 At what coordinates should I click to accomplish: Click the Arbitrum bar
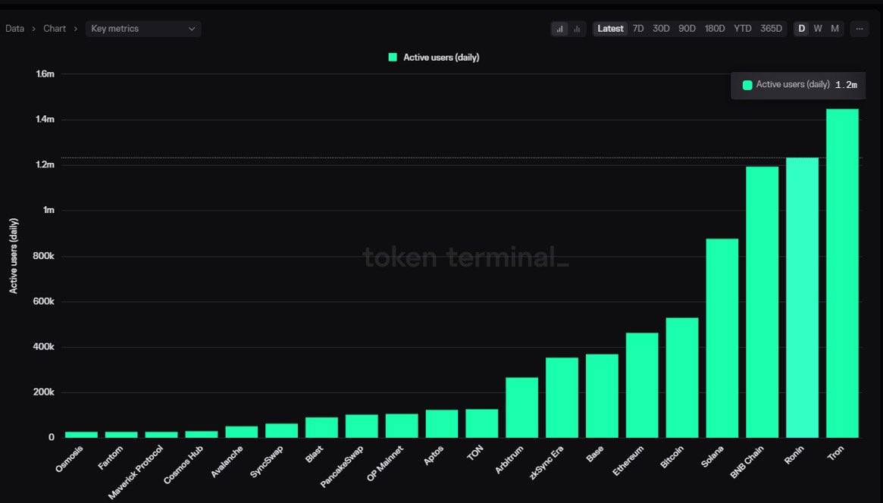point(522,408)
